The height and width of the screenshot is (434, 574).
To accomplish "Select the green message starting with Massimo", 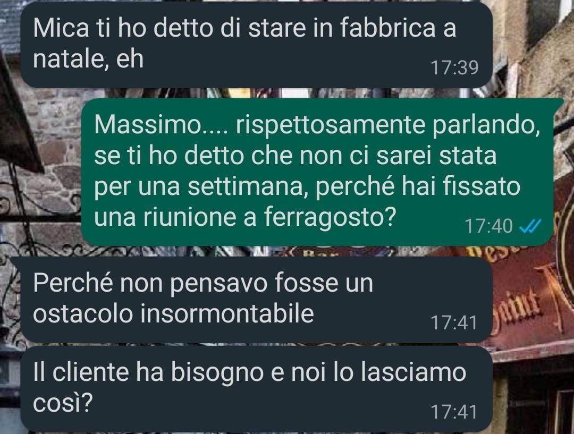I will point(317,172).
